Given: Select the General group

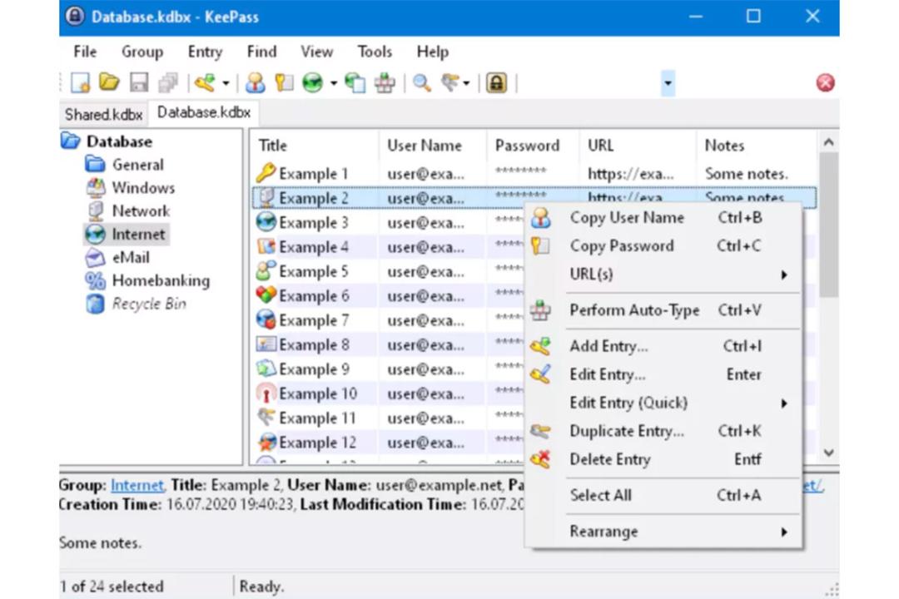Looking at the screenshot, I should coord(137,165).
